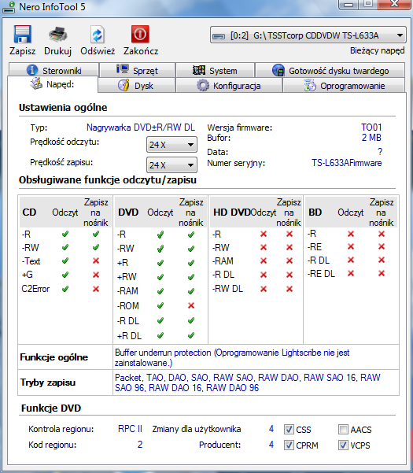
Task: Click the Bieżący napęd label
Action: tap(377, 50)
